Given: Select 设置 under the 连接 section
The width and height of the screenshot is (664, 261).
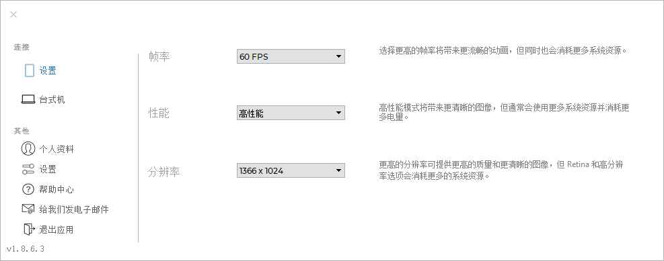Looking at the screenshot, I should tap(48, 70).
